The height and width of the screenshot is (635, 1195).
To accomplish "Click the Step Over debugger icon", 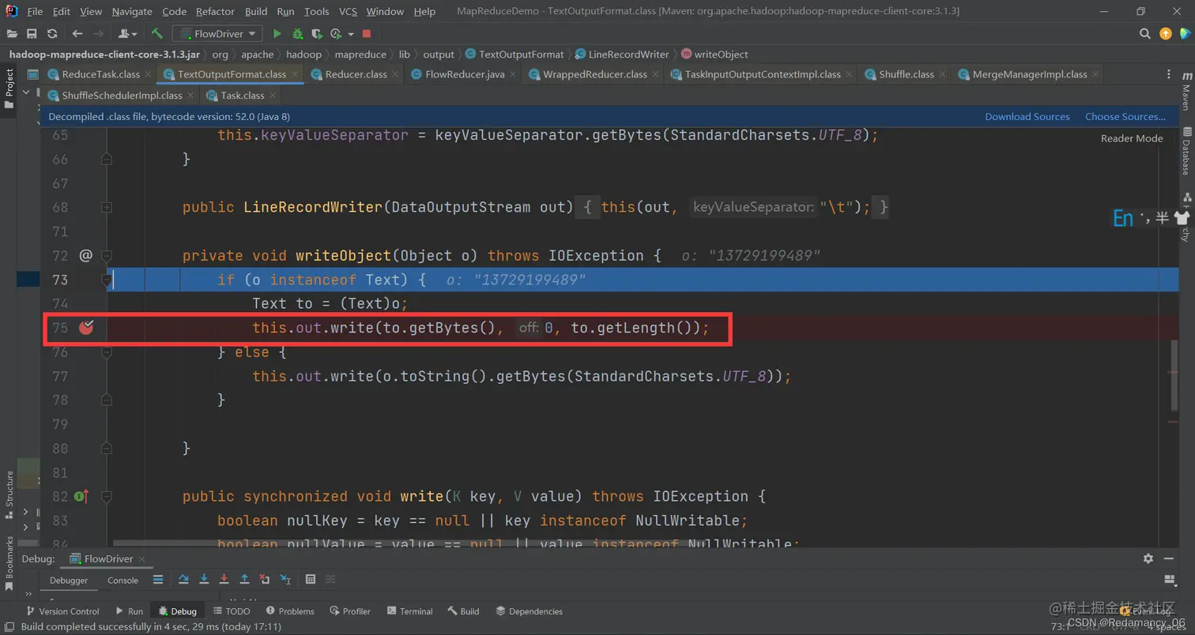I will click(x=183, y=580).
